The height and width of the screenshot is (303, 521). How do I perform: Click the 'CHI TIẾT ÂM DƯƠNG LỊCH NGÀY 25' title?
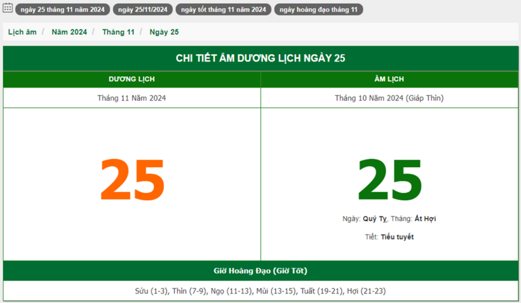260,58
